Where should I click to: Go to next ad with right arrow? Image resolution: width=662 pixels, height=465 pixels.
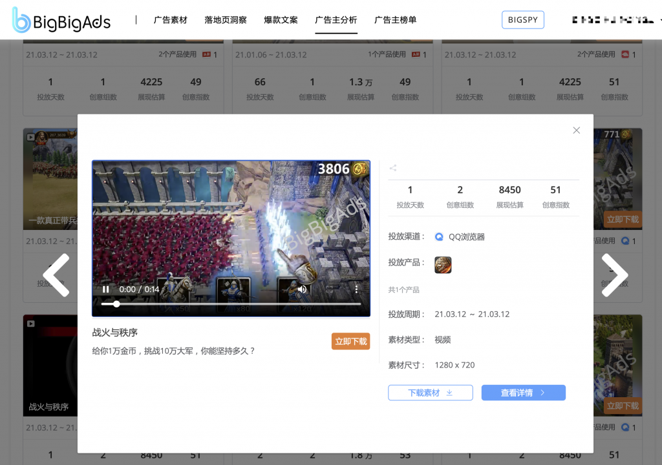(x=614, y=275)
